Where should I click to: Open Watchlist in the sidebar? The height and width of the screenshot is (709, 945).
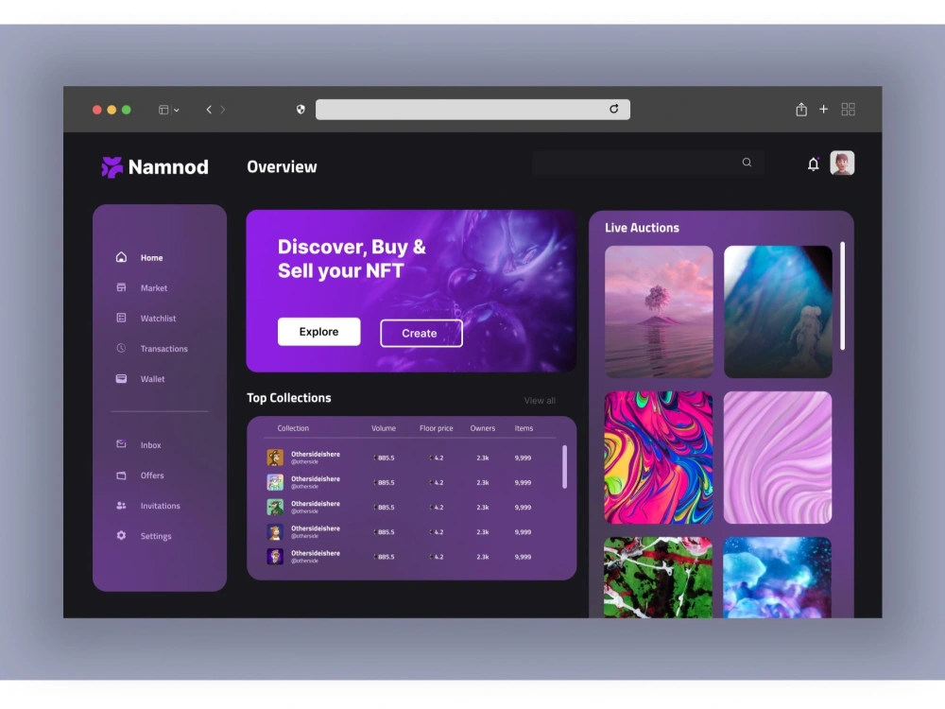click(x=158, y=319)
